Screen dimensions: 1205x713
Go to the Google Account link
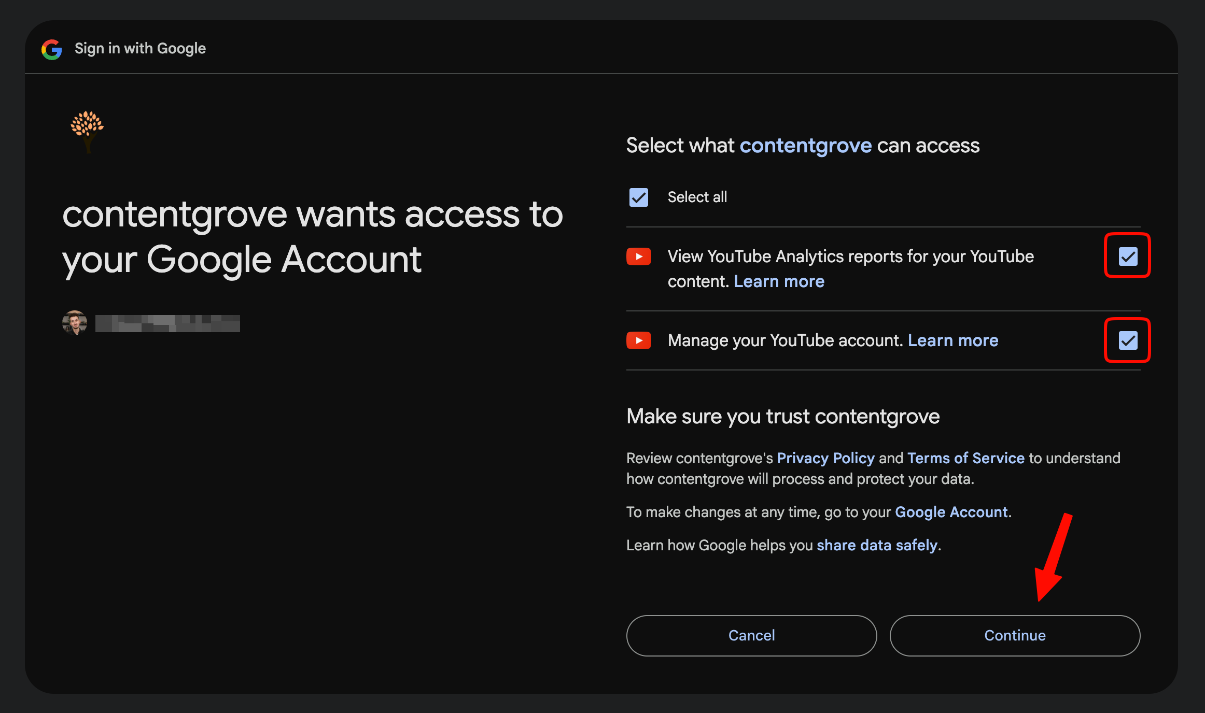point(951,512)
